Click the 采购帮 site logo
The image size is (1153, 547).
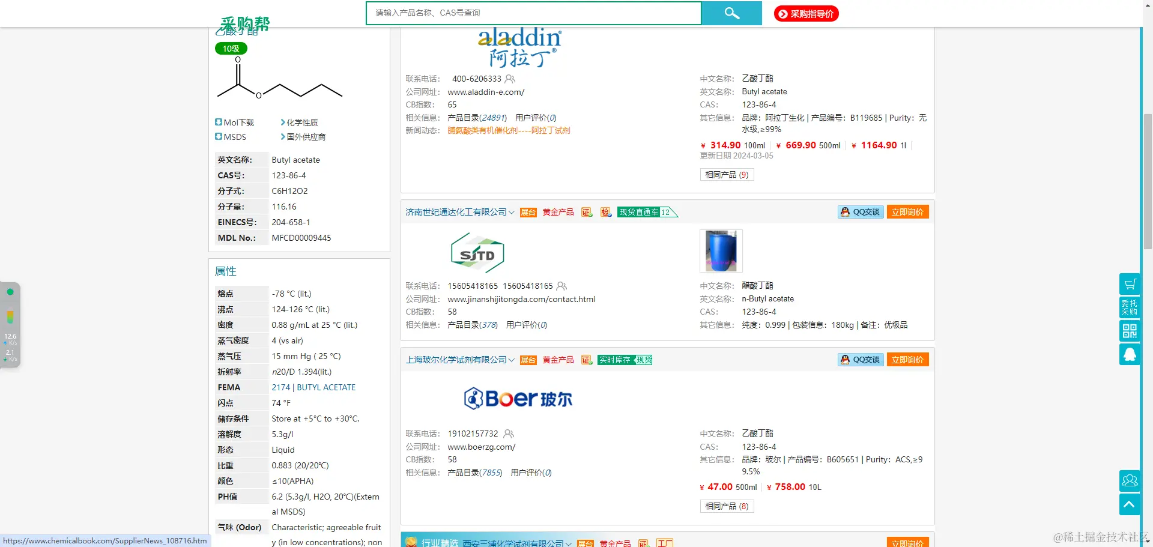[x=244, y=24]
